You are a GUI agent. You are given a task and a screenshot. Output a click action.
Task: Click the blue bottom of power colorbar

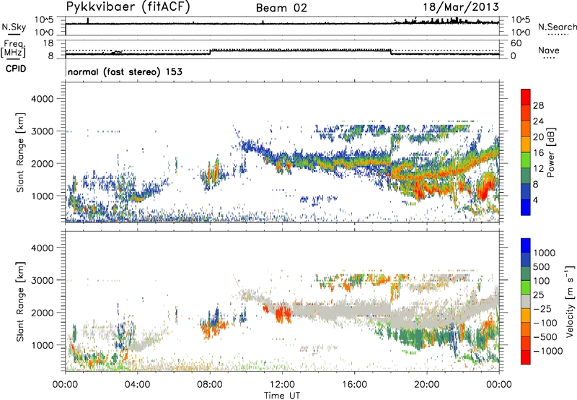pos(526,207)
